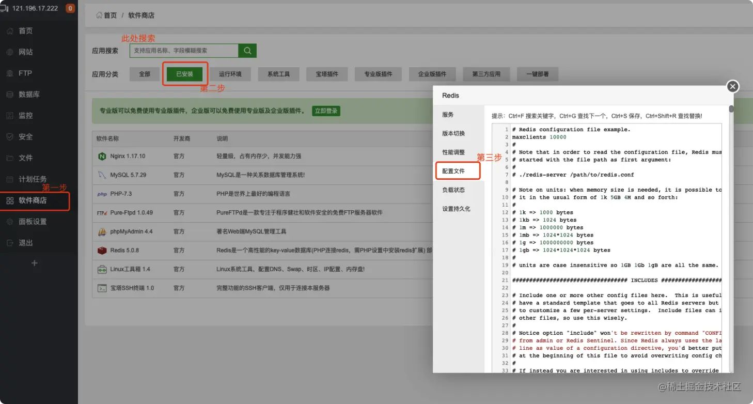
Task: Click the 软件名称 column header
Action: point(107,139)
